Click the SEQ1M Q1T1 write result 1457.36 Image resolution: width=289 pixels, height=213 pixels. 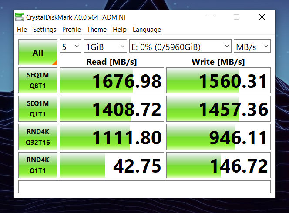click(218, 109)
